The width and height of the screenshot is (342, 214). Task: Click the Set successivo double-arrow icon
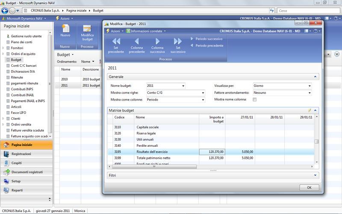point(178,41)
